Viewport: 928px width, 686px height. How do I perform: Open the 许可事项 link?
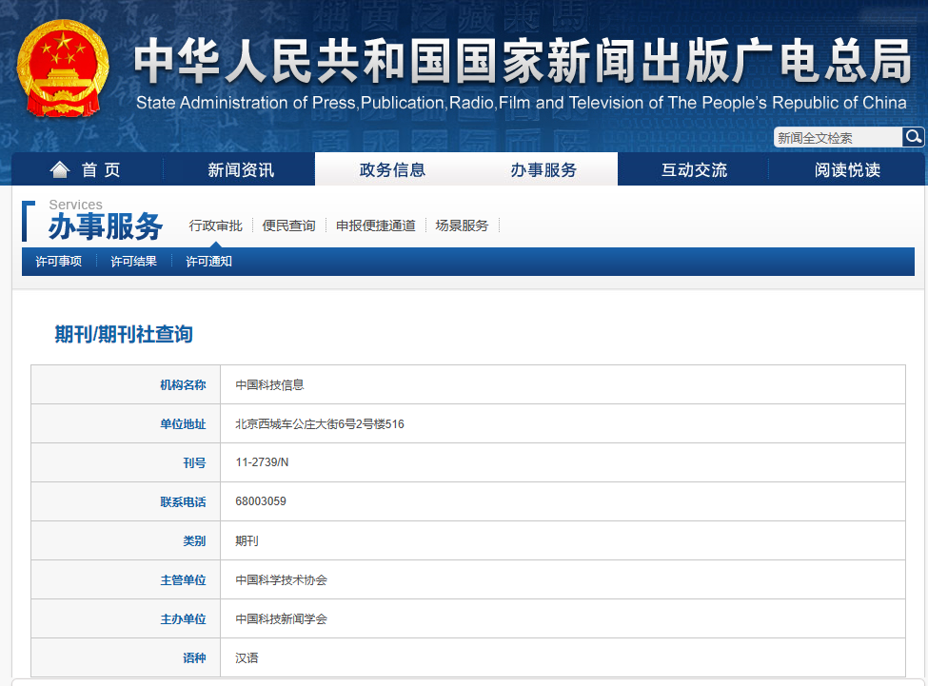(59, 262)
